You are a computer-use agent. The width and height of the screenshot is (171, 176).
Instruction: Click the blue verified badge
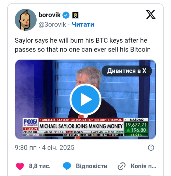pos(66,15)
